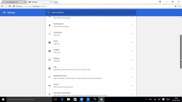
Task: Expand the Ads settings row arrow
Action: click(132, 69)
